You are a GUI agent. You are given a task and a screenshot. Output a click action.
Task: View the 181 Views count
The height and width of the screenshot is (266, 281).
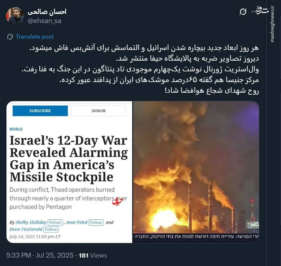pos(93,255)
